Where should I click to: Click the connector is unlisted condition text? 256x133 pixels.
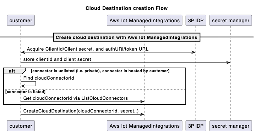click(x=100, y=71)
